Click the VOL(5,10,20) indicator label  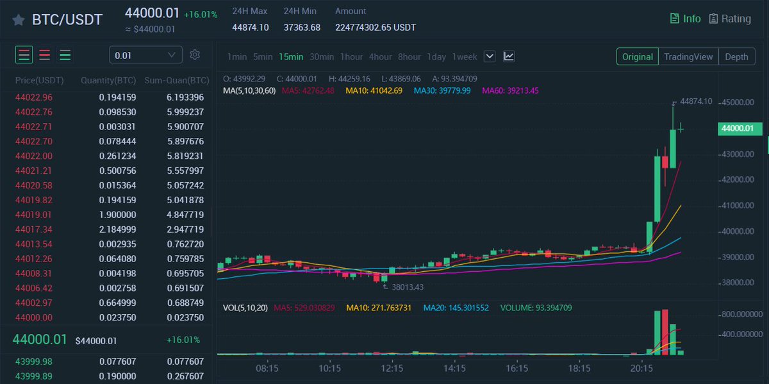pyautogui.click(x=245, y=308)
